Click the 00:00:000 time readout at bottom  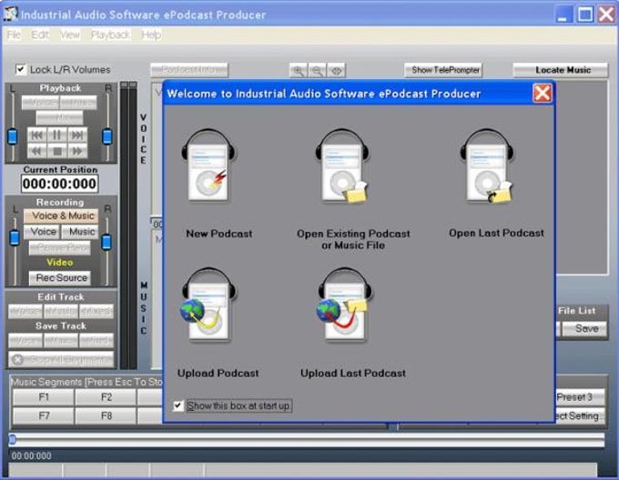click(31, 456)
